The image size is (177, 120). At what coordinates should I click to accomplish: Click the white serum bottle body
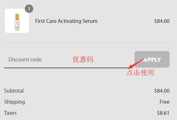[17, 26]
